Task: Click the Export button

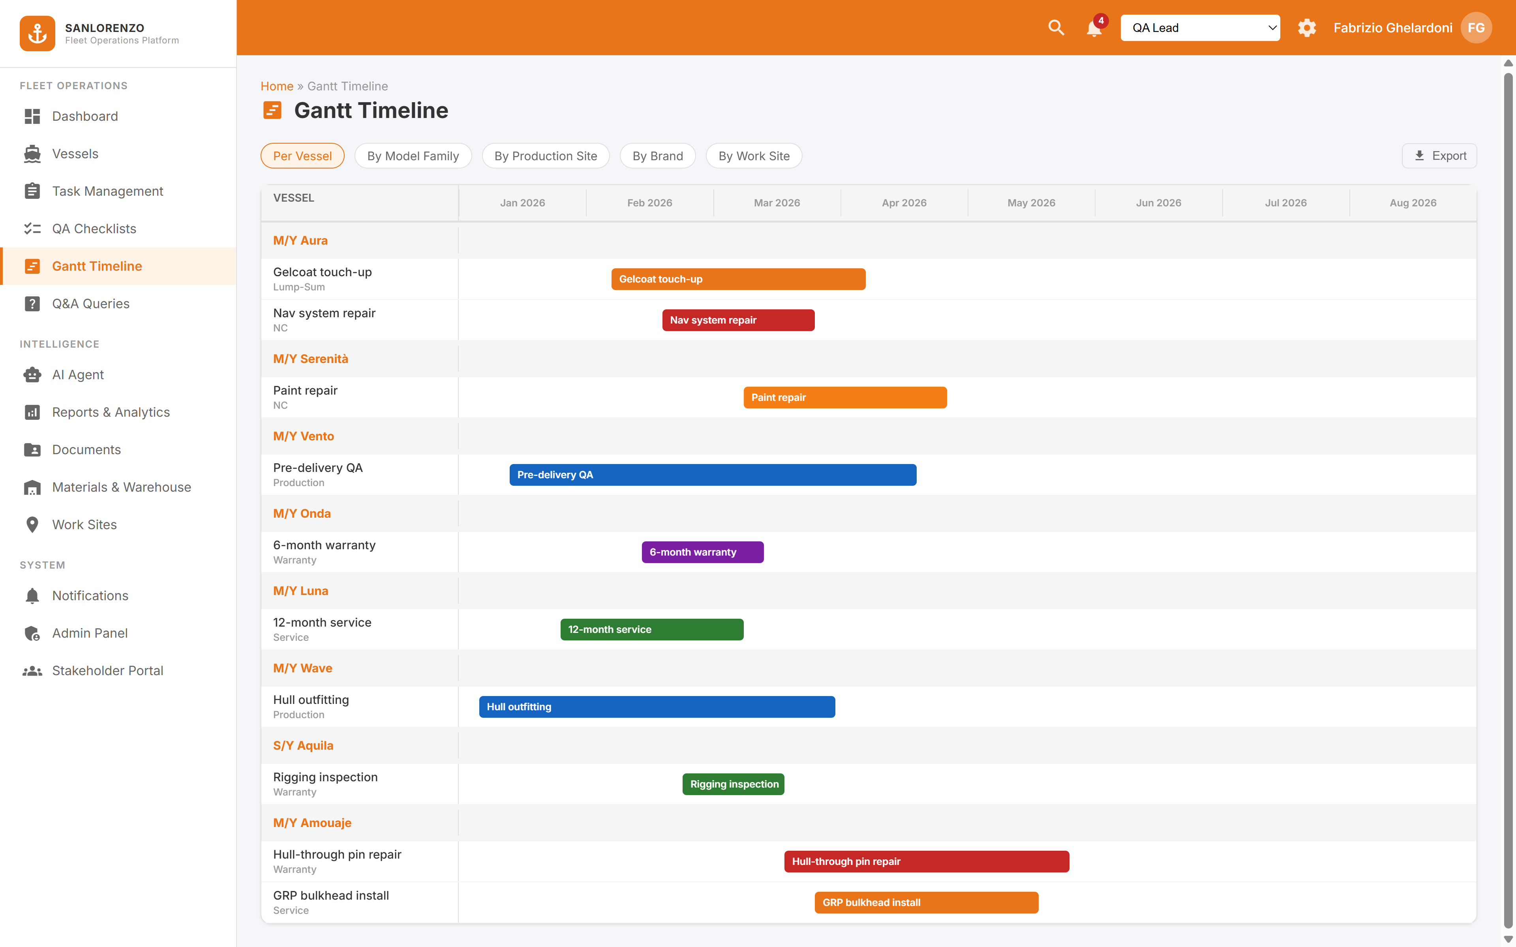Action: click(x=1439, y=156)
